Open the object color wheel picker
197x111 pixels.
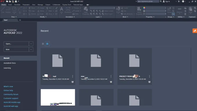click(x=144, y=8)
